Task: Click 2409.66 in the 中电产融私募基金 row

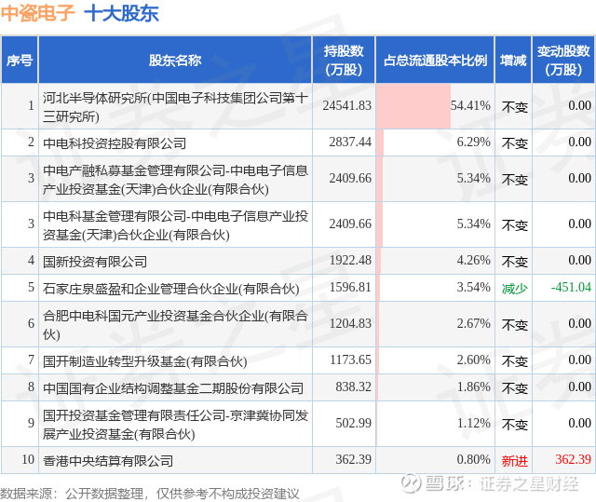Action: point(350,178)
